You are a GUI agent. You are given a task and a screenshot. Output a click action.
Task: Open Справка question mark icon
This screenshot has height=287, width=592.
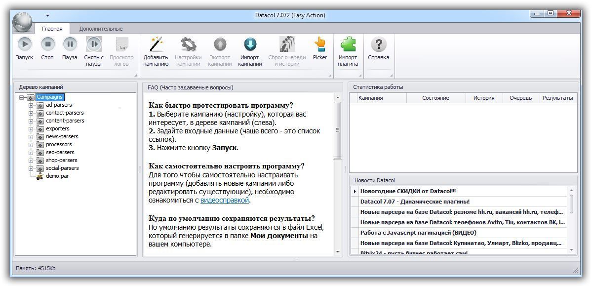(378, 44)
